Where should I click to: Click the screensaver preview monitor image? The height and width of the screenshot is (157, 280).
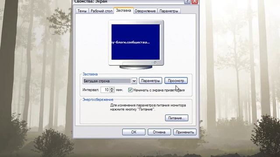tap(136, 44)
